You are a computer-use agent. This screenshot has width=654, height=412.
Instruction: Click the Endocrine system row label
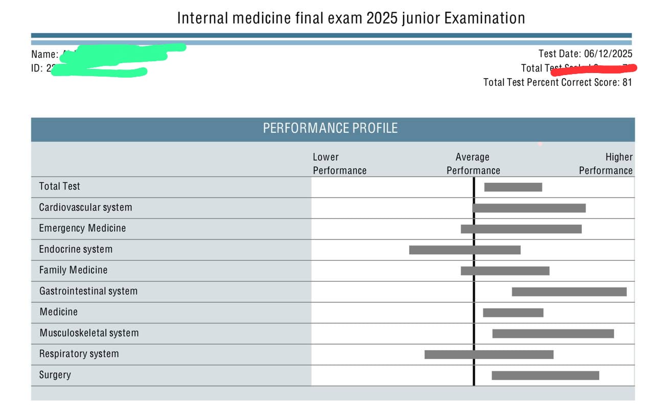pos(76,249)
